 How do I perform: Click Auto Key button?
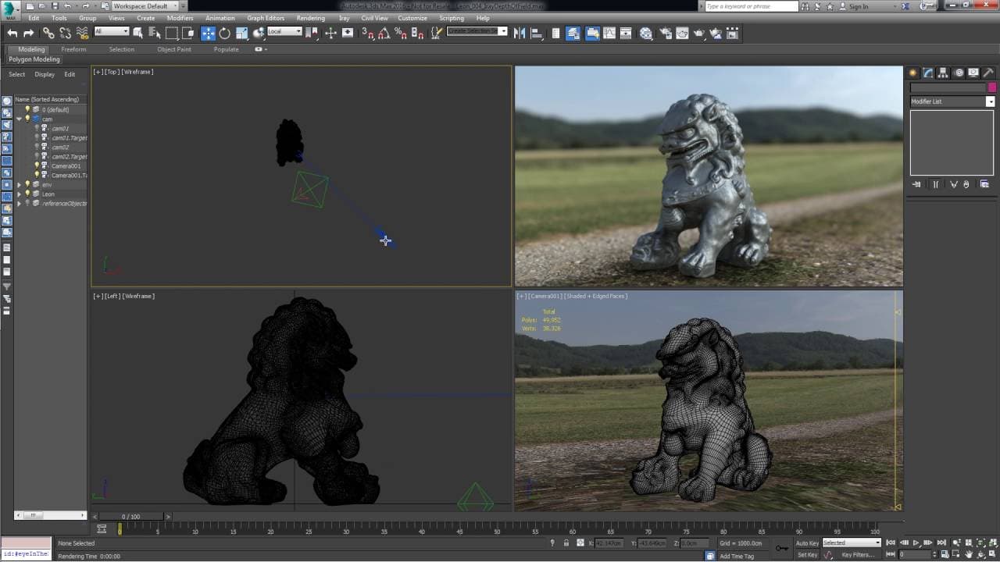pyautogui.click(x=807, y=542)
